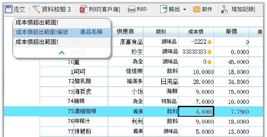Click the 提交 button label
This screenshot has width=267, height=137.
click(x=19, y=9)
